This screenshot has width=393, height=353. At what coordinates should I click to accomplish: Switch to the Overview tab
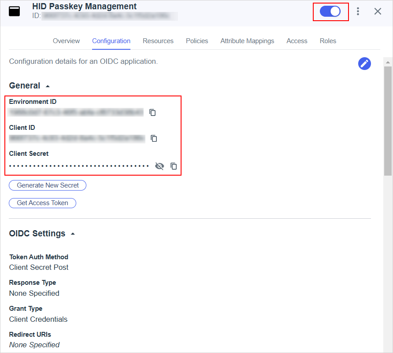tap(66, 41)
